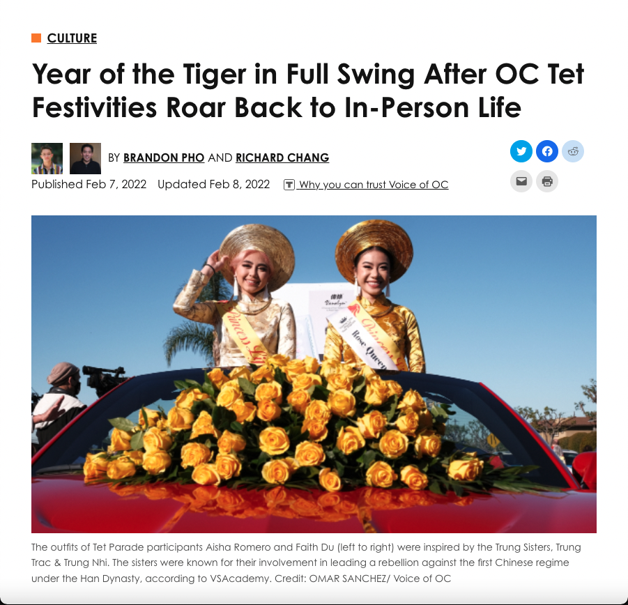Share the article on Reddit
The width and height of the screenshot is (628, 605).
(x=573, y=151)
